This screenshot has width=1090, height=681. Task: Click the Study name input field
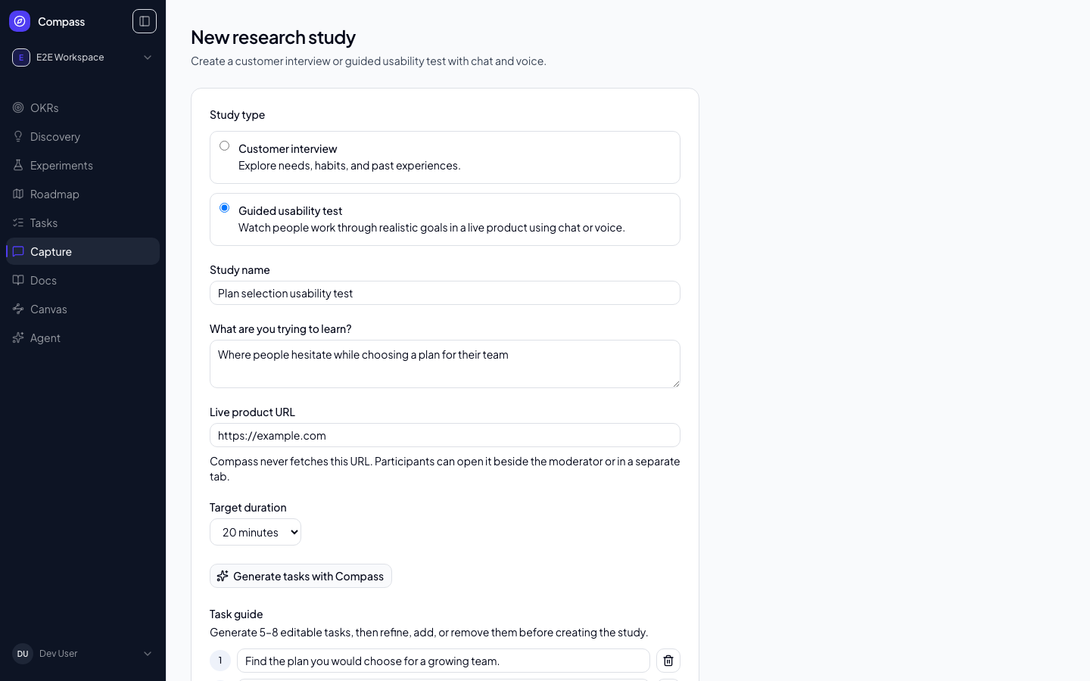[445, 293]
